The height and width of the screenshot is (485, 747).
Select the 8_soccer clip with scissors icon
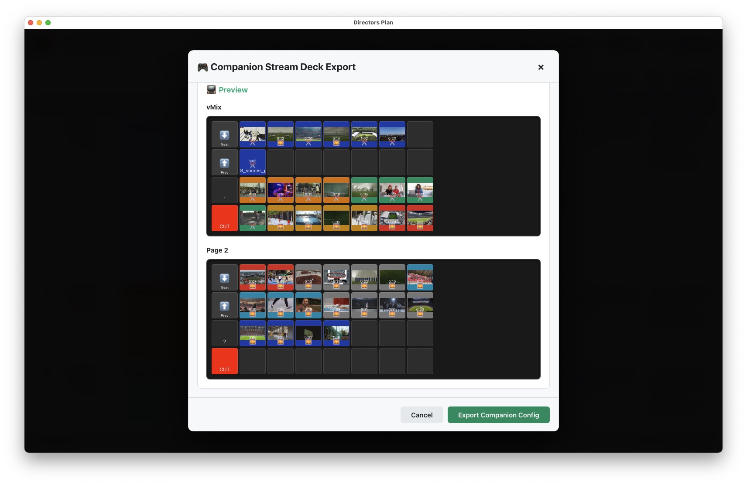pyautogui.click(x=252, y=162)
